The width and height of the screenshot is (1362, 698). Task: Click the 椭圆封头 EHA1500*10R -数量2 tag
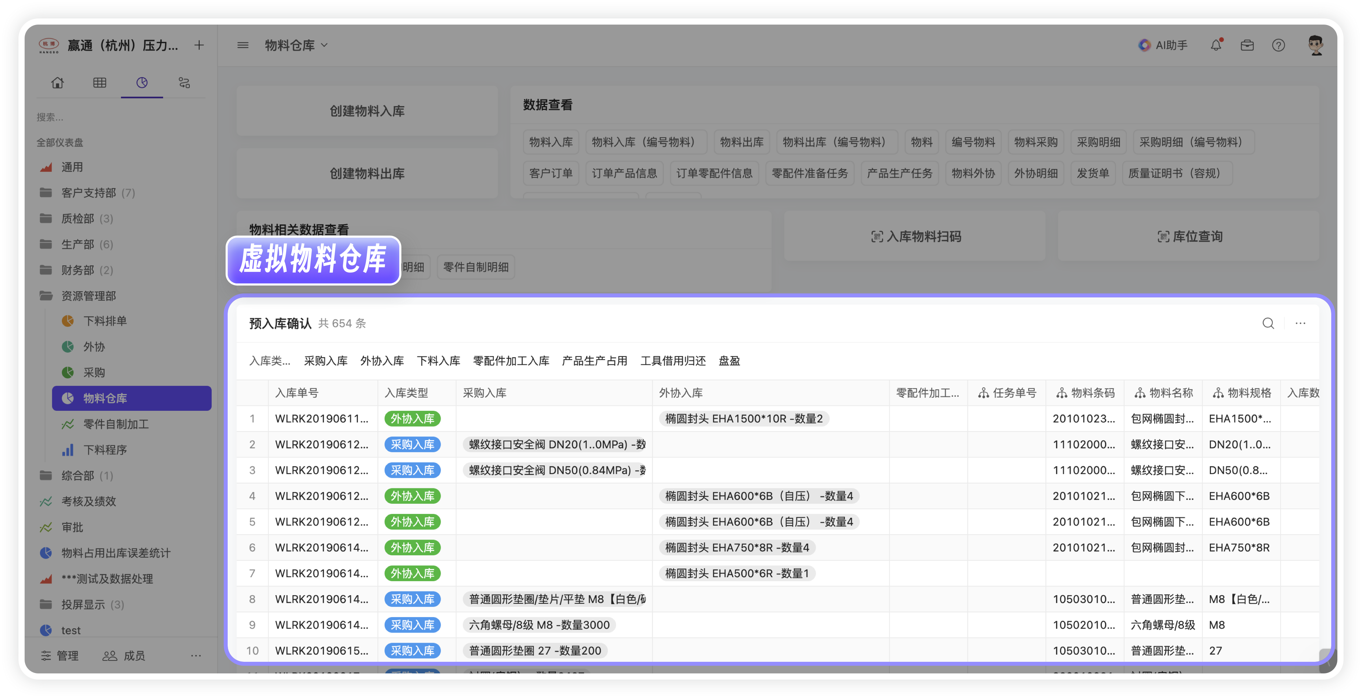(x=744, y=419)
